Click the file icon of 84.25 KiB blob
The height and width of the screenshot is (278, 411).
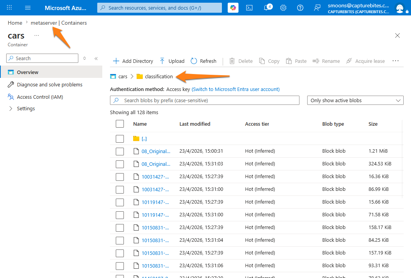click(136, 240)
